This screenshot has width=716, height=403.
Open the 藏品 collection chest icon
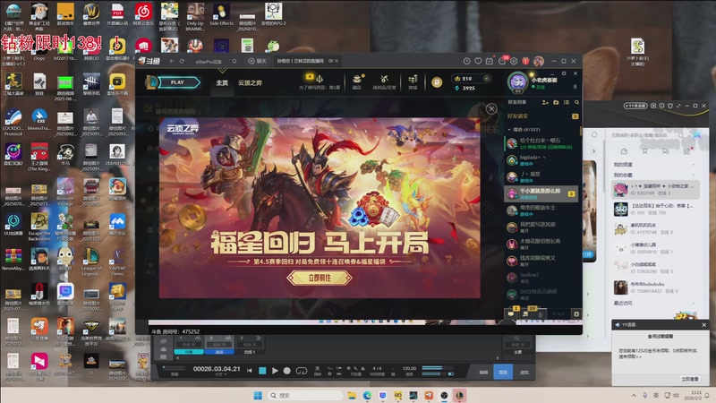(x=357, y=79)
